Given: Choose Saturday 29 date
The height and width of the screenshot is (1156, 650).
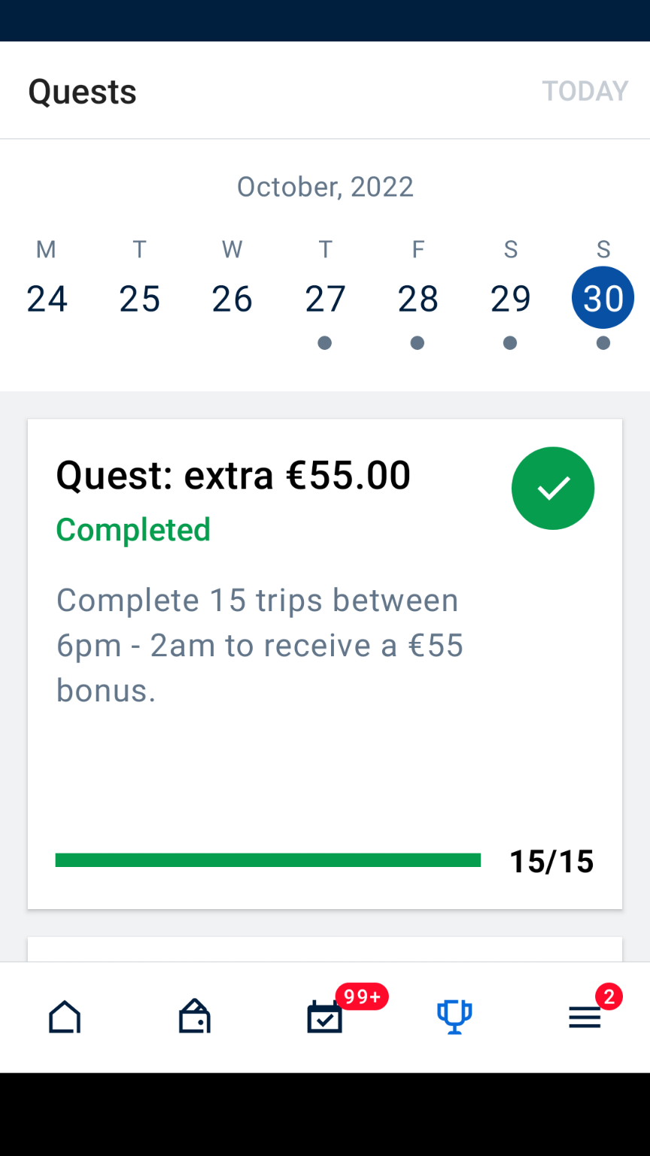Looking at the screenshot, I should (510, 299).
